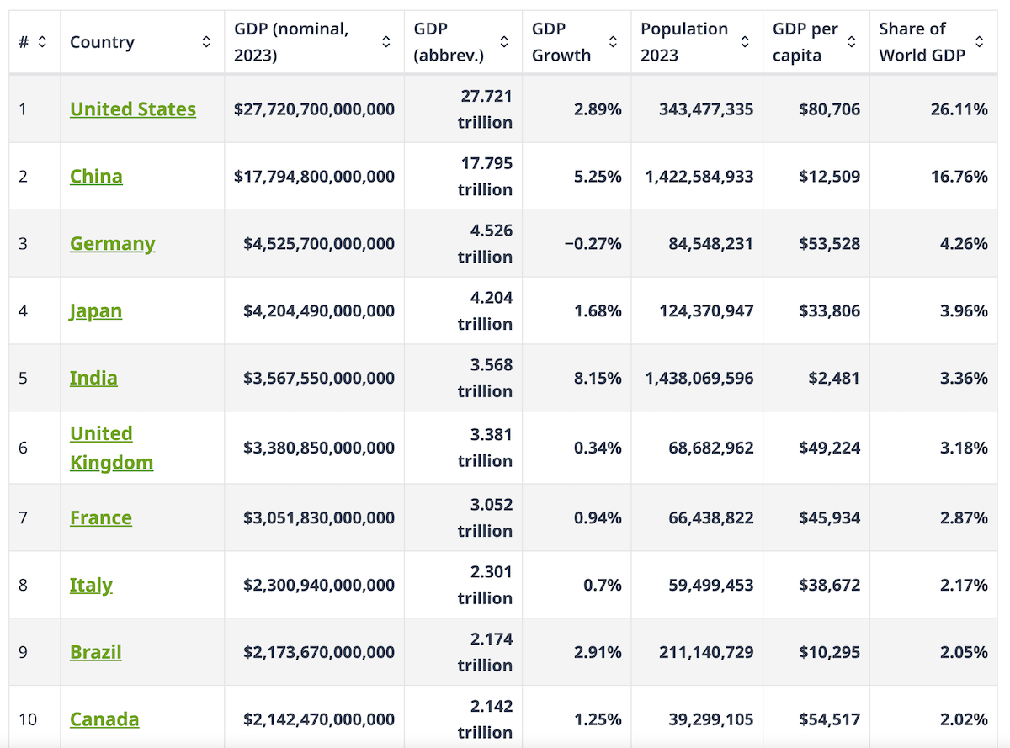Sort table by rank number arrows

click(42, 42)
